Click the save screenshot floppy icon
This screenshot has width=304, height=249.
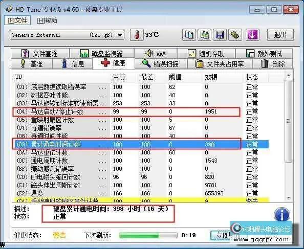coord(220,35)
